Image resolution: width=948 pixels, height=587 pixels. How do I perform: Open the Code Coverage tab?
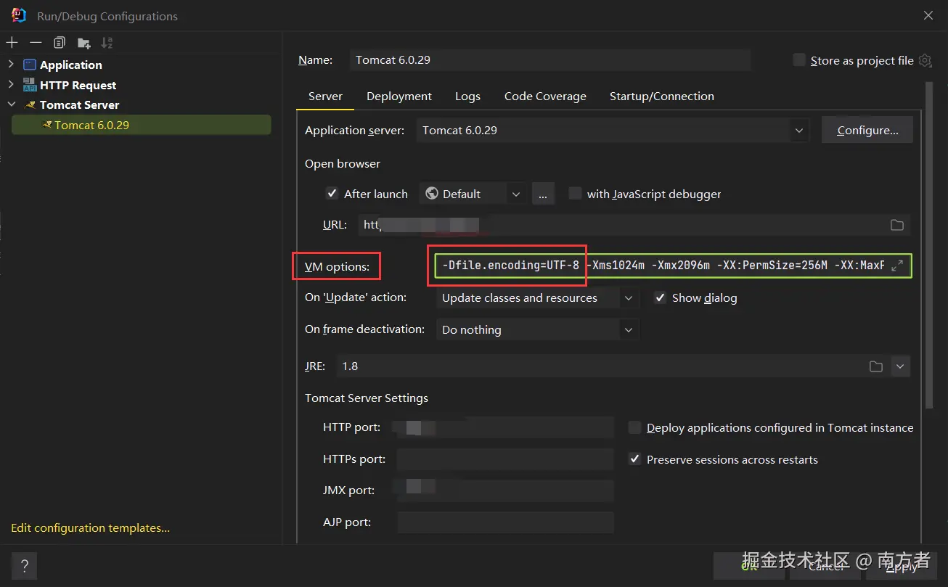click(545, 96)
